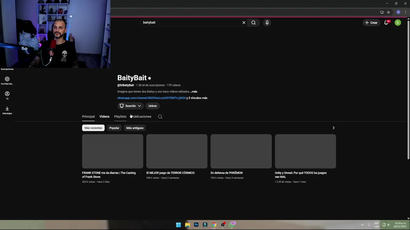Image resolution: width=410 pixels, height=230 pixels.
Task: Click the page vertical scrollbar
Action: point(408,89)
